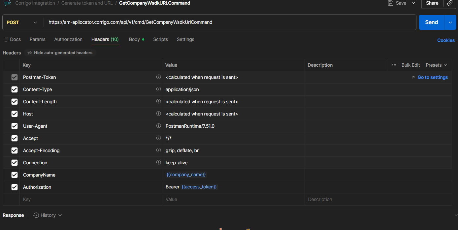Show info for Postman-Token header
458x230 pixels.
point(158,77)
